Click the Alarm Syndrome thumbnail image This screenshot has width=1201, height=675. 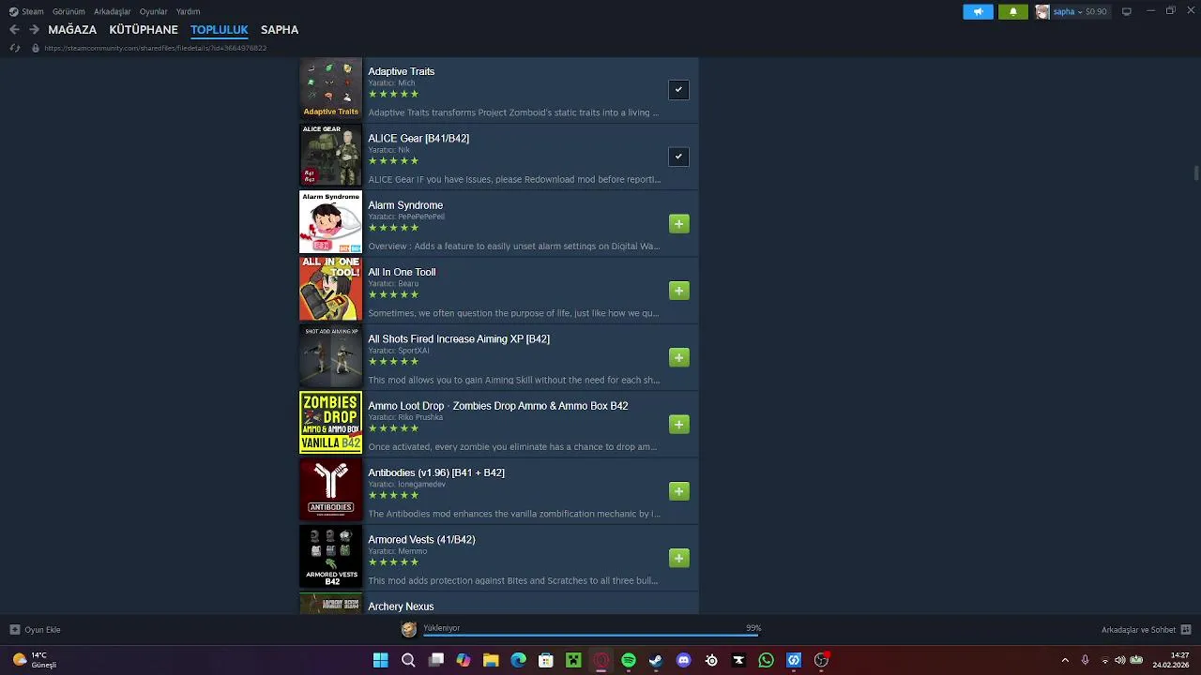[330, 222]
